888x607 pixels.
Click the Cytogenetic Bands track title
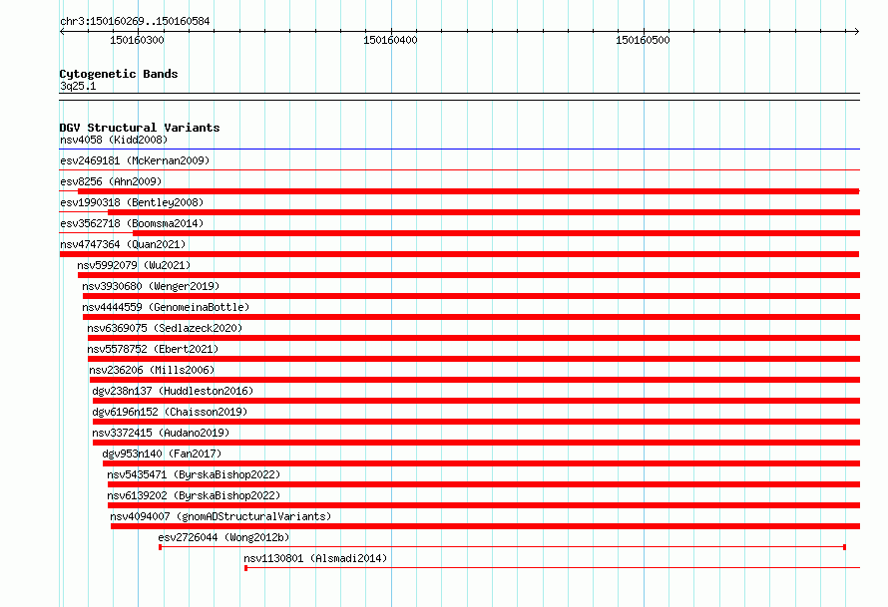119,74
